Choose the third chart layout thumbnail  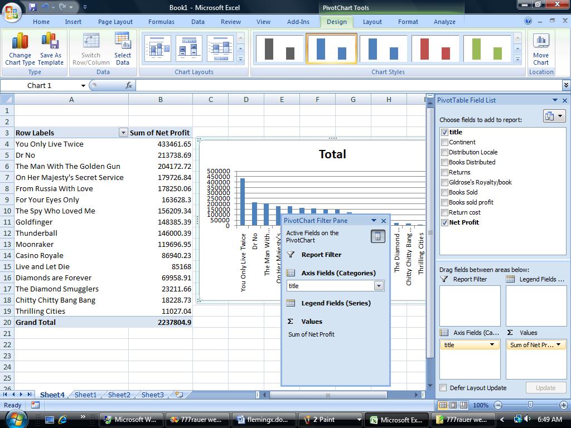pyautogui.click(x=220, y=48)
